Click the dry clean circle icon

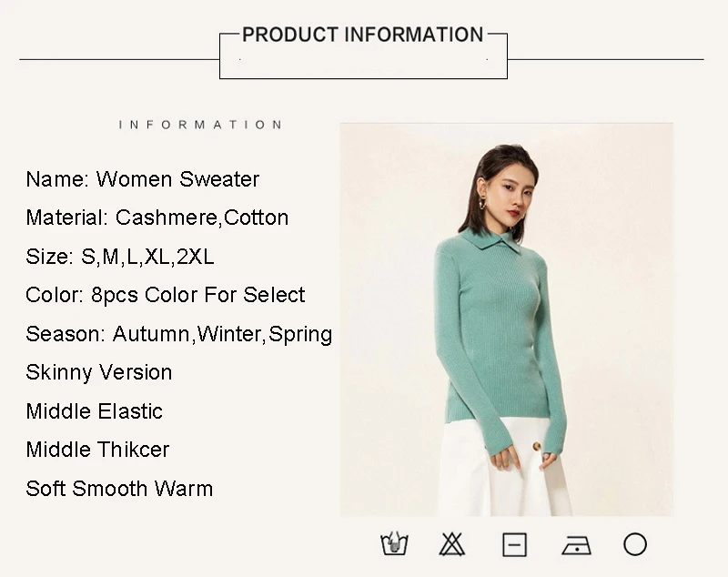(634, 544)
